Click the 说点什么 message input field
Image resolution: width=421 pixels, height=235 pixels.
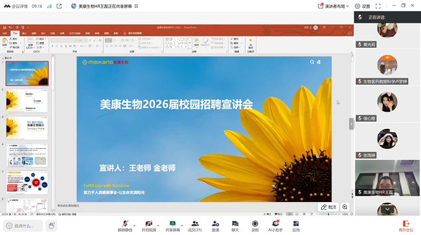coord(23,226)
